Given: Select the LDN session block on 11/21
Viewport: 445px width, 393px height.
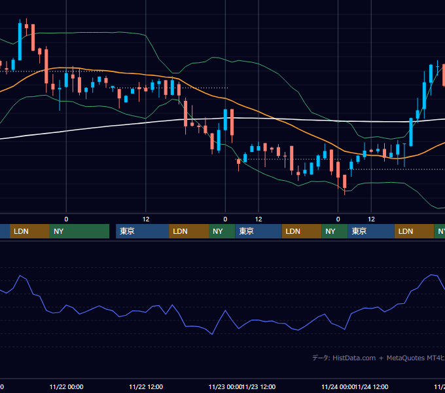Looking at the screenshot, I should click(x=30, y=231).
